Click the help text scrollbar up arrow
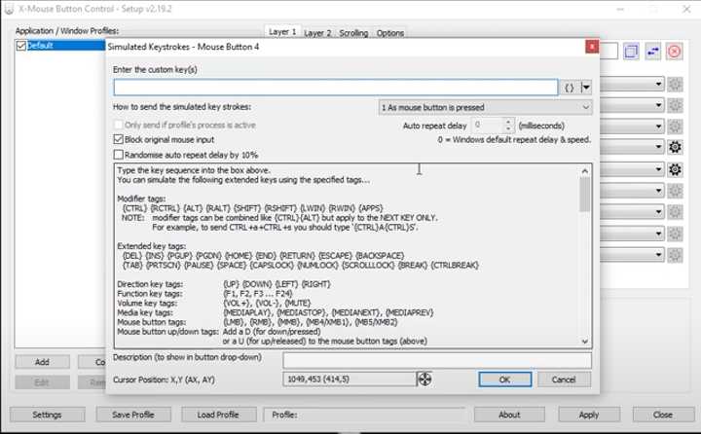The width and height of the screenshot is (701, 434). coord(585,170)
